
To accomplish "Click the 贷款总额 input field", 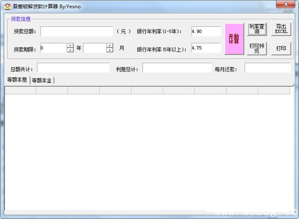I will coord(76,31).
